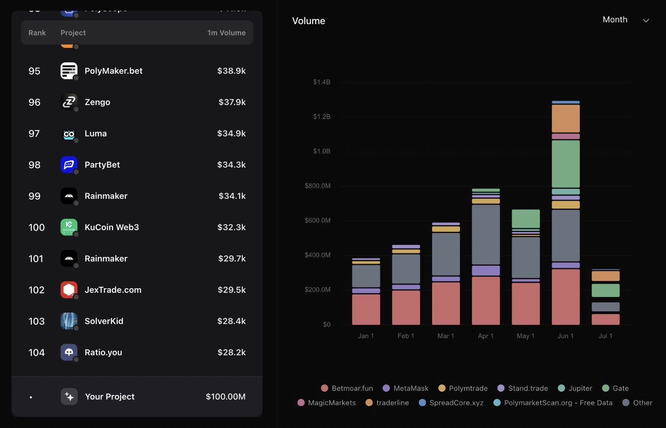Hide the Gate series via legend
The height and width of the screenshot is (428, 666).
[615, 388]
